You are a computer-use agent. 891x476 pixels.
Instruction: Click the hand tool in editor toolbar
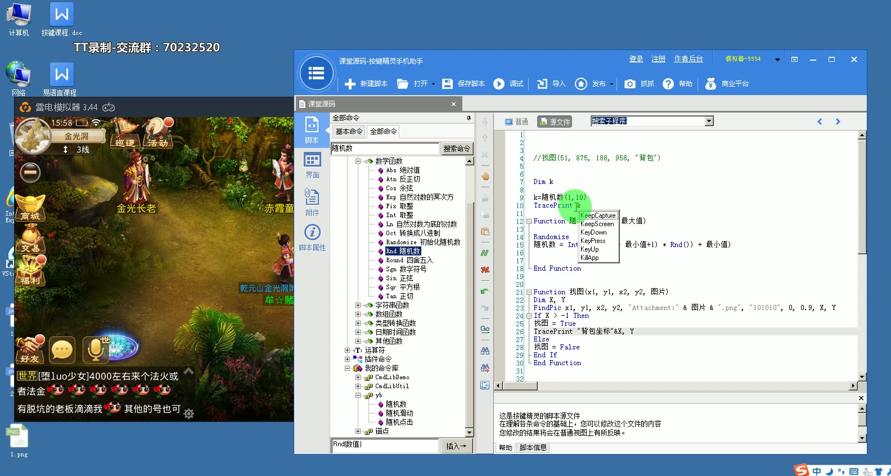[485, 176]
